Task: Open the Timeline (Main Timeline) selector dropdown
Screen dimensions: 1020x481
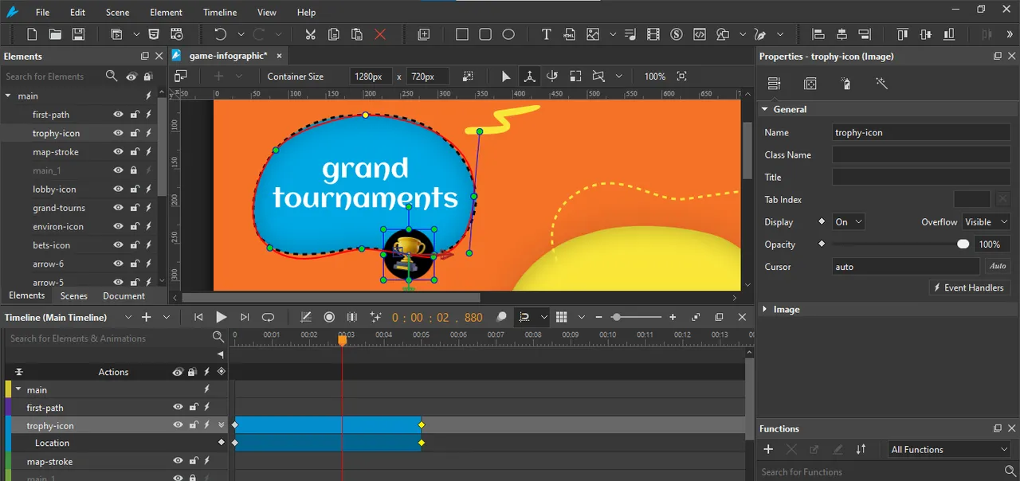Action: click(128, 317)
